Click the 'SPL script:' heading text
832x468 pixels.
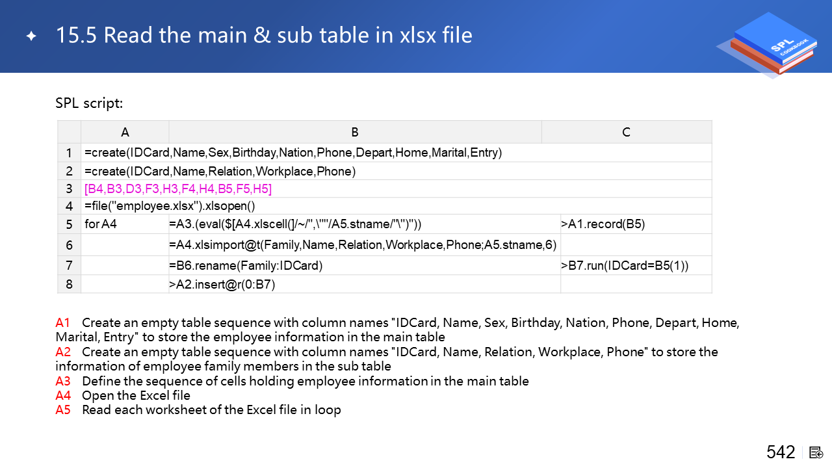pos(89,103)
